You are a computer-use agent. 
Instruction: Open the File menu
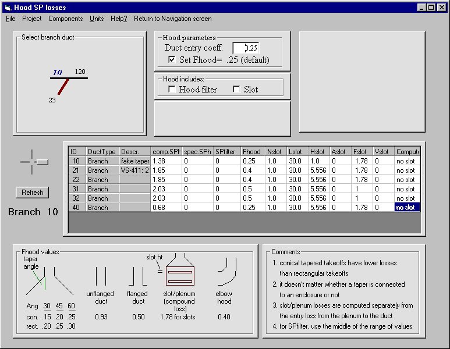(10, 19)
